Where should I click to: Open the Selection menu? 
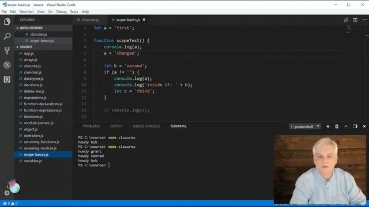point(27,11)
